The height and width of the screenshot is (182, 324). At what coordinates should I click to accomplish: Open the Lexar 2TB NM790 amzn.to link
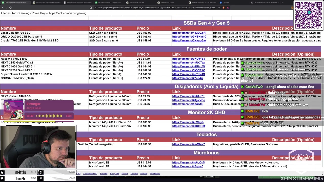(x=189, y=33)
